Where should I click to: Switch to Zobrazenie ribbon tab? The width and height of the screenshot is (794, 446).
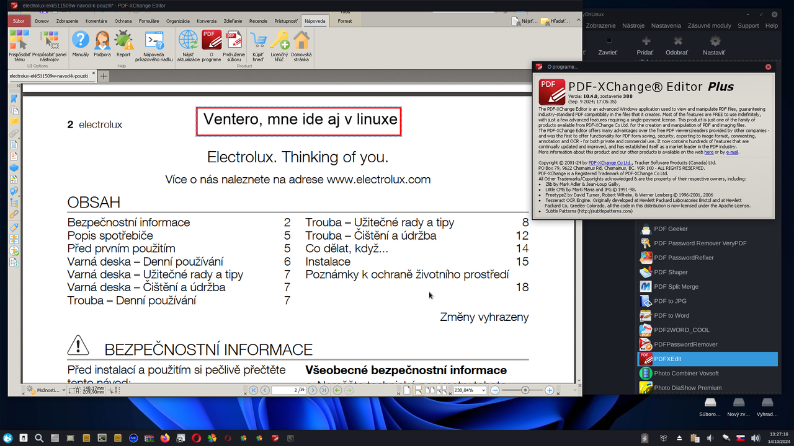tap(67, 21)
